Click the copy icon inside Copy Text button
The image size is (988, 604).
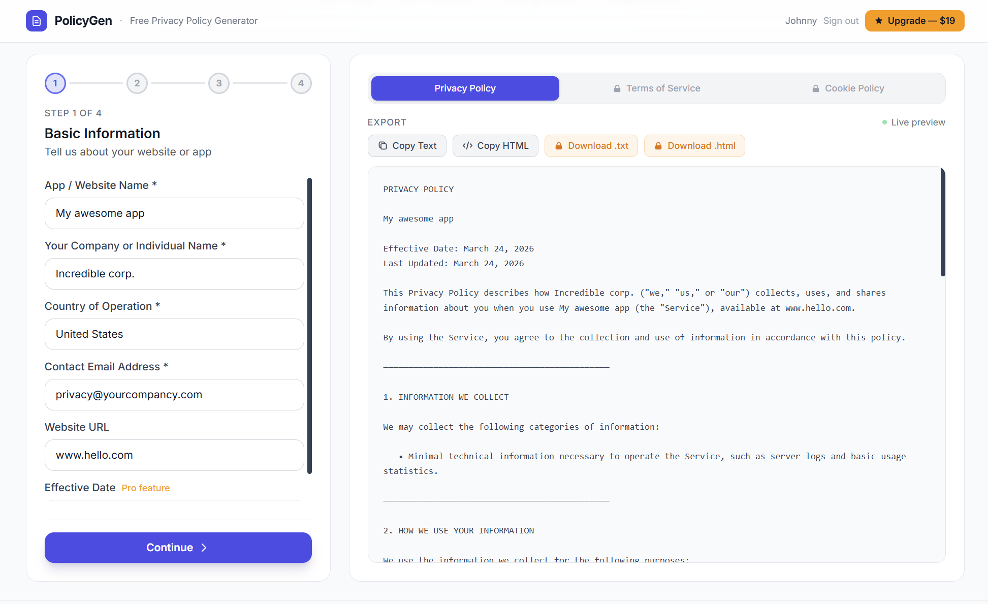(x=382, y=146)
